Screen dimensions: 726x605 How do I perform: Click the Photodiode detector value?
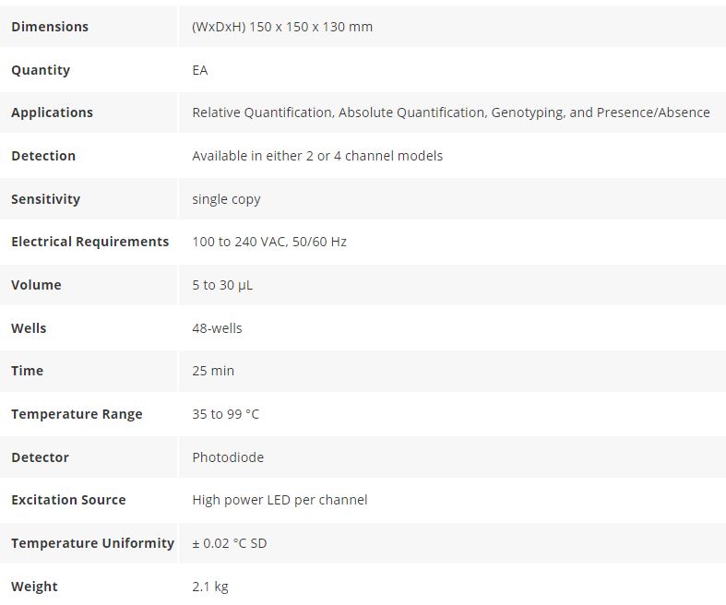[227, 457]
